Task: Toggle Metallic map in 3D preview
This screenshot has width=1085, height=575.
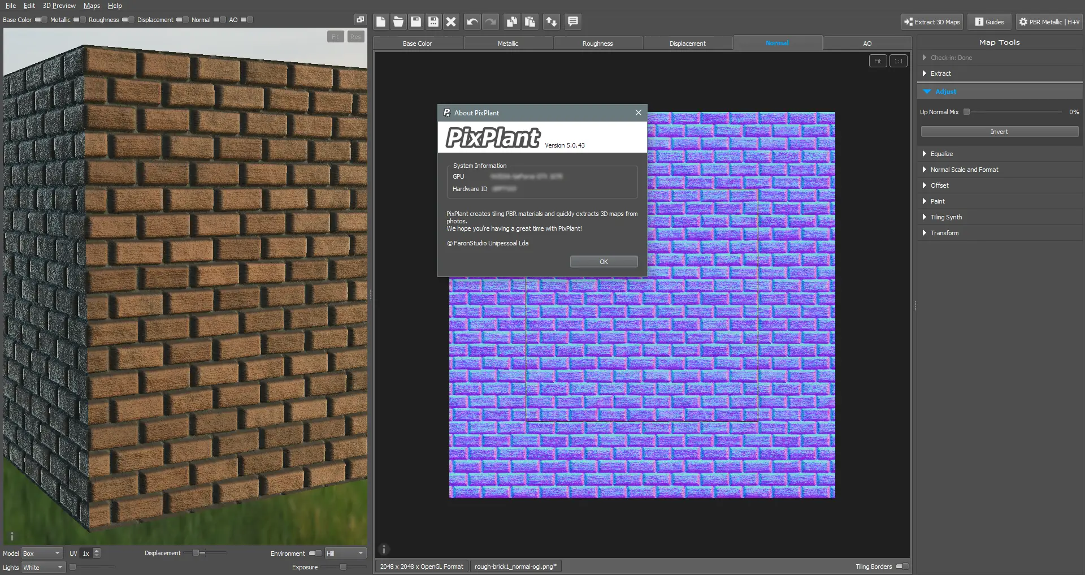Action: 80,20
